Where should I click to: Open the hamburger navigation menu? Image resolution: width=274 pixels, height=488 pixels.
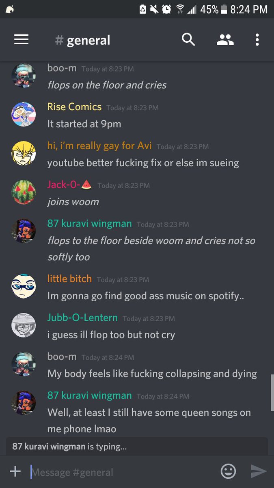click(x=21, y=39)
